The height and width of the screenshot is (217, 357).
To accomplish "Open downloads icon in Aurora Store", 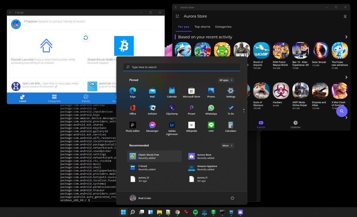I will (345, 16).
